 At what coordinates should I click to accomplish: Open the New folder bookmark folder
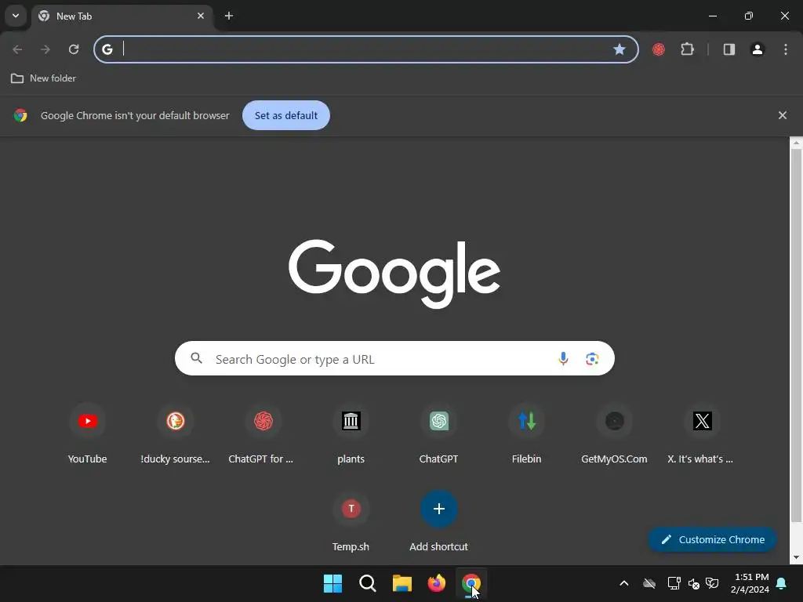click(44, 78)
